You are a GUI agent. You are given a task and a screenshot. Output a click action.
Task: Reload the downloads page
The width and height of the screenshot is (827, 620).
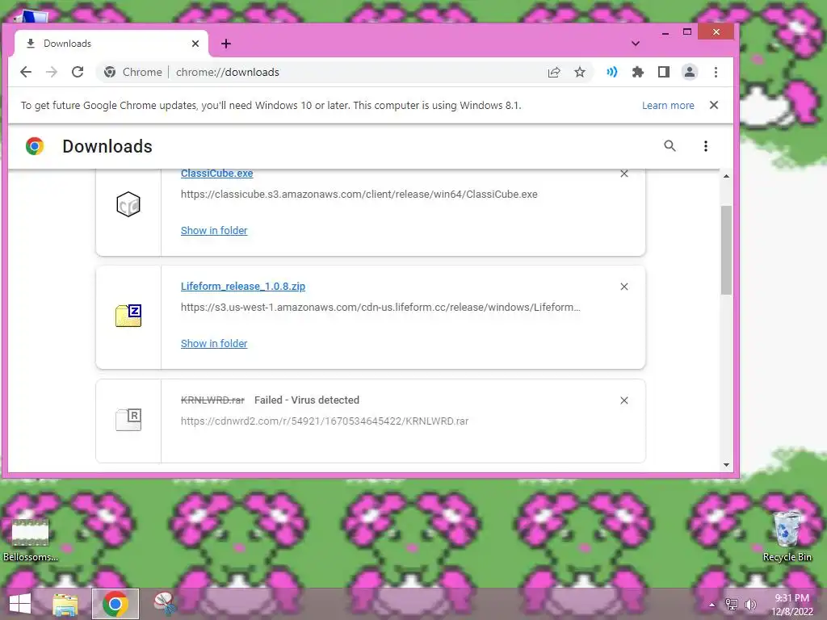click(x=78, y=72)
